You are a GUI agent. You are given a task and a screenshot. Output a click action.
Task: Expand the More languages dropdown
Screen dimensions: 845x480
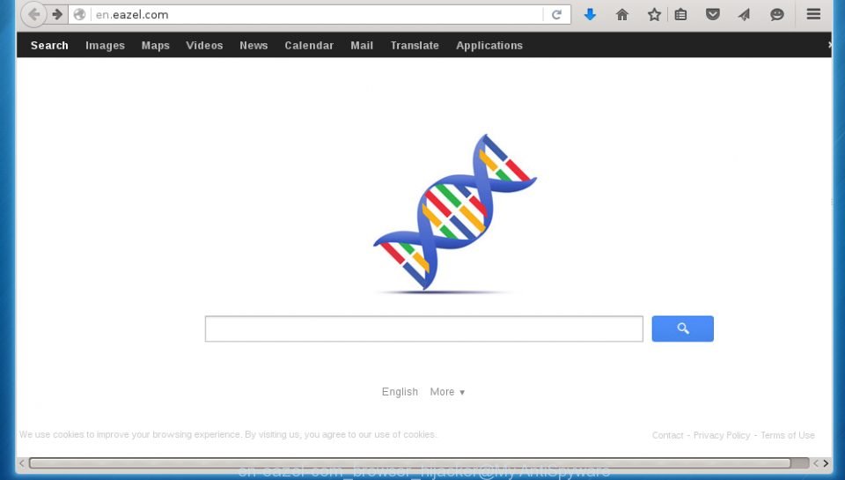click(447, 392)
